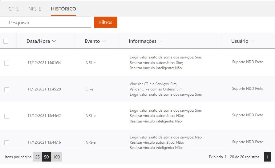The height and width of the screenshot is (168, 275).
Task: Open the NFS-E tab
Action: (x=35, y=9)
